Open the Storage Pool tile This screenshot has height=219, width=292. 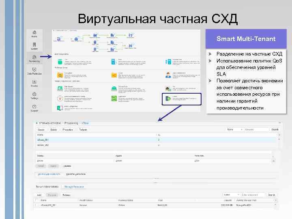[x=129, y=89]
